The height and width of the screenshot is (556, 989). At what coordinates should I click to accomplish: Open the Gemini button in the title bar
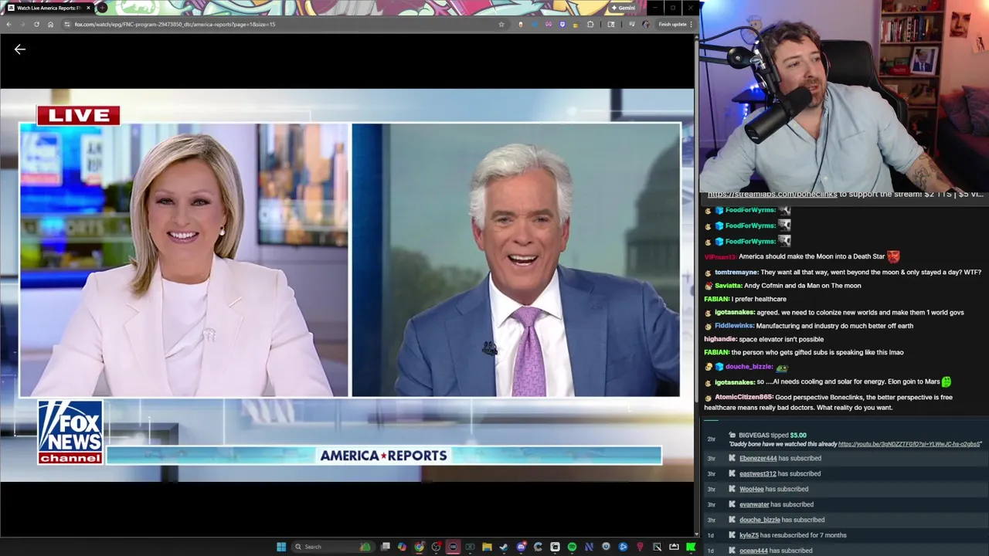tap(623, 8)
